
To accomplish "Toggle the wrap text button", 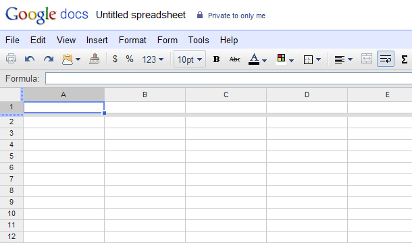I will pyautogui.click(x=386, y=59).
